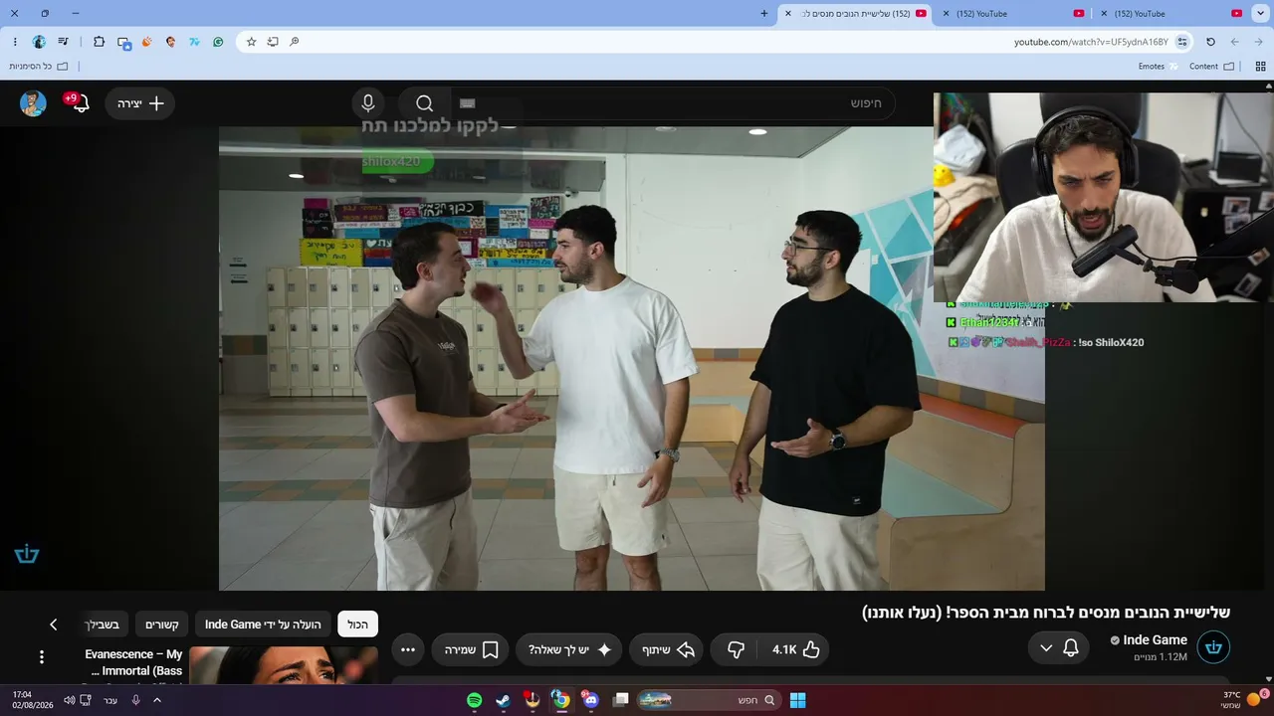1274x716 pixels.
Task: Select the 'הועלה על ידי Inde Game' chip
Action: [x=263, y=625]
